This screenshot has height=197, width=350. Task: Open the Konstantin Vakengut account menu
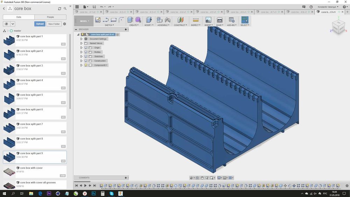point(328,7)
